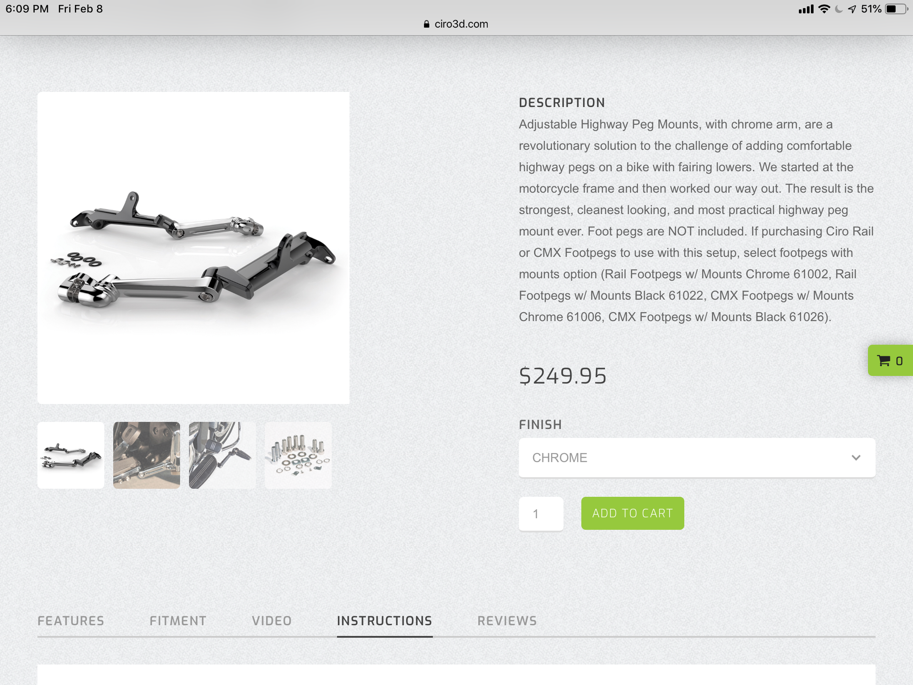The image size is (913, 685).
Task: Tap the Wi-Fi status icon
Action: point(824,9)
